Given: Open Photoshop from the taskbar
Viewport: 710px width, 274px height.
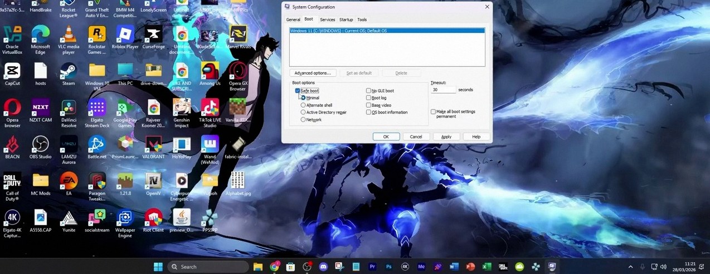Looking at the screenshot, I should (388, 267).
